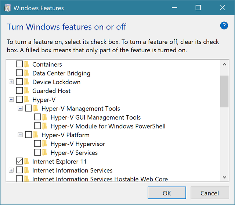Viewport: 235px width, 205px height.
Task: Click the Hyper-V Platform folder icon
Action: pyautogui.click(x=36, y=135)
